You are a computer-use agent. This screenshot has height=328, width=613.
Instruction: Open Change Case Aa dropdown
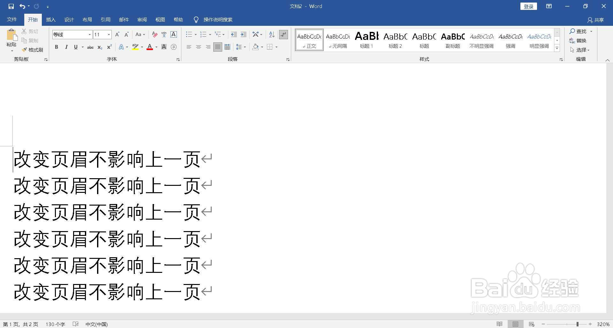(x=140, y=34)
